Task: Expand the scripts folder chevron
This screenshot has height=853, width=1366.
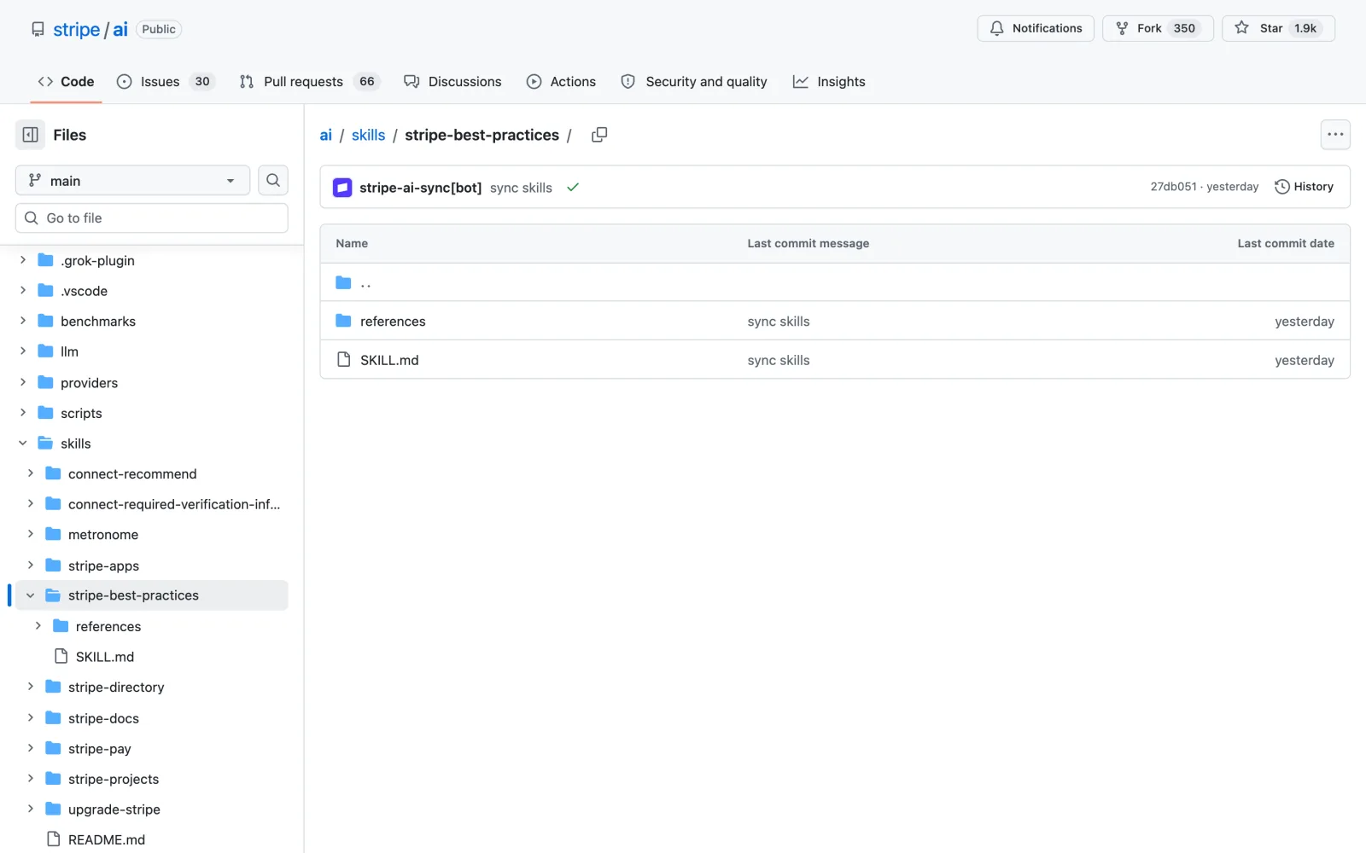Action: (23, 413)
